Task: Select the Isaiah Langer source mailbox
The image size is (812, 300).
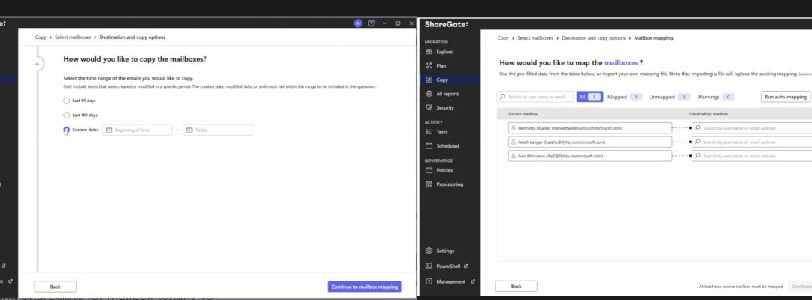Action: (x=590, y=142)
